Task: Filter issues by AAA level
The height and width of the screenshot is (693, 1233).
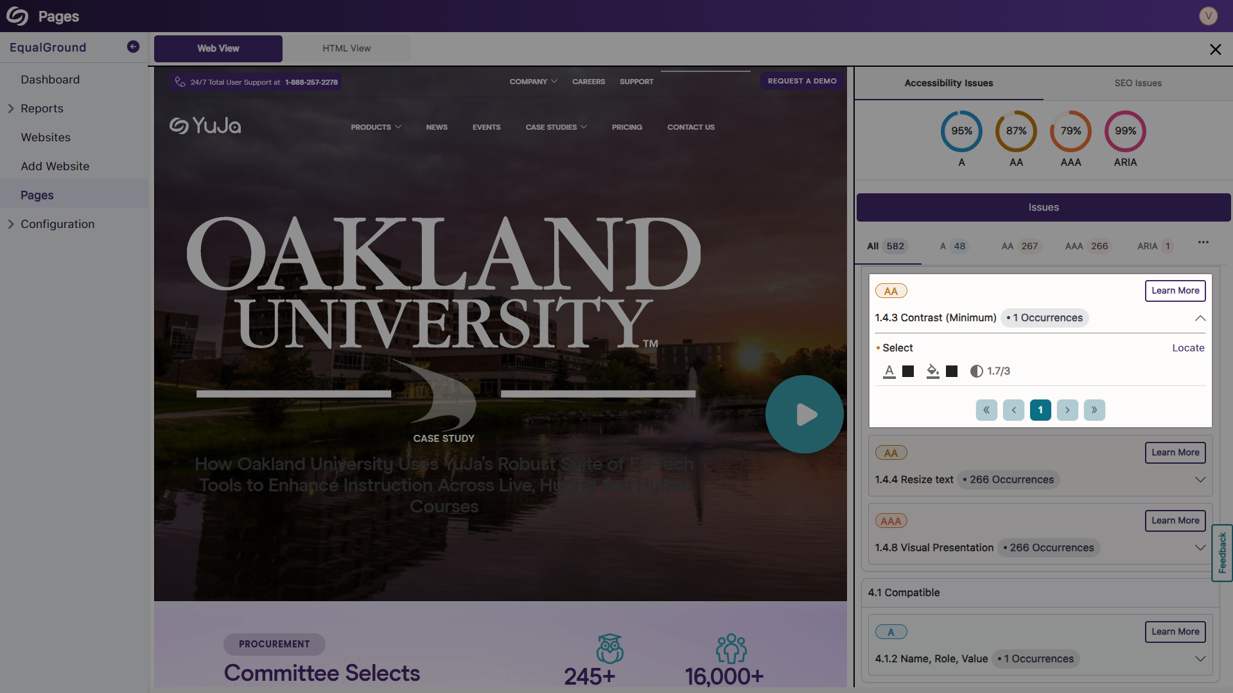Action: [1086, 246]
